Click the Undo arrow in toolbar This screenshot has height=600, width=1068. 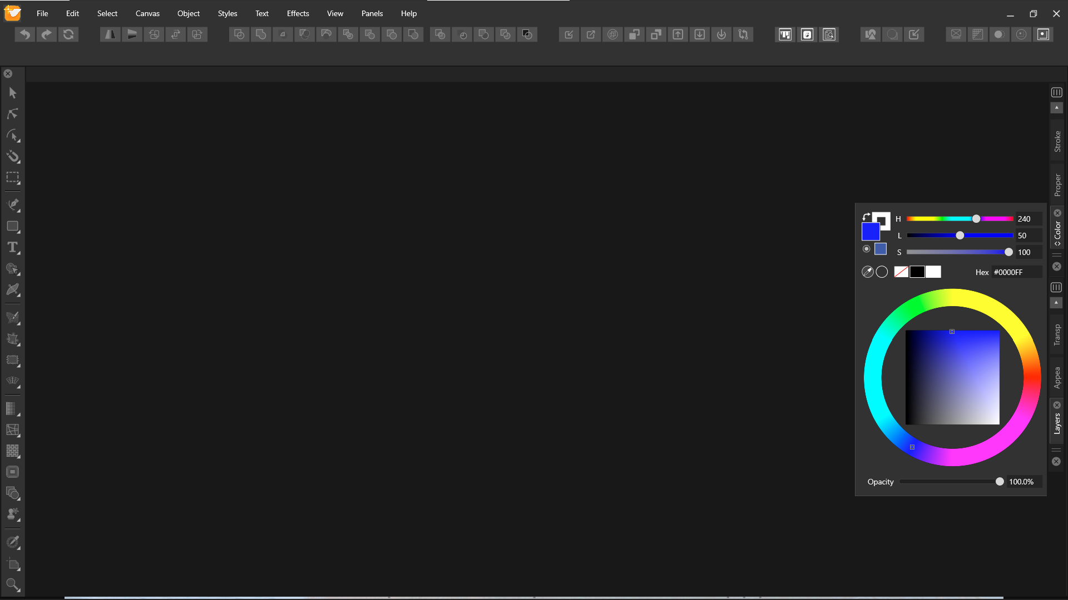[25, 34]
